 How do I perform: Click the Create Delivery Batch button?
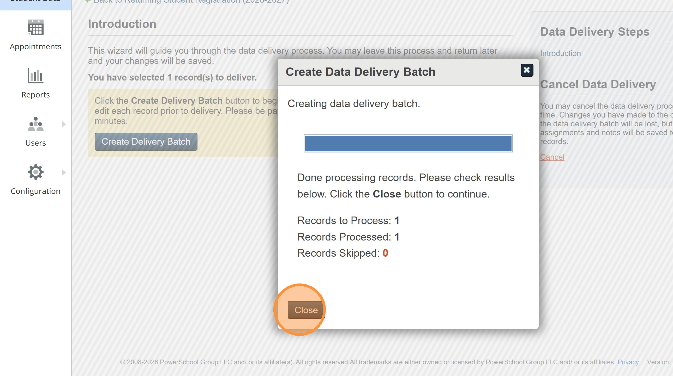(146, 141)
